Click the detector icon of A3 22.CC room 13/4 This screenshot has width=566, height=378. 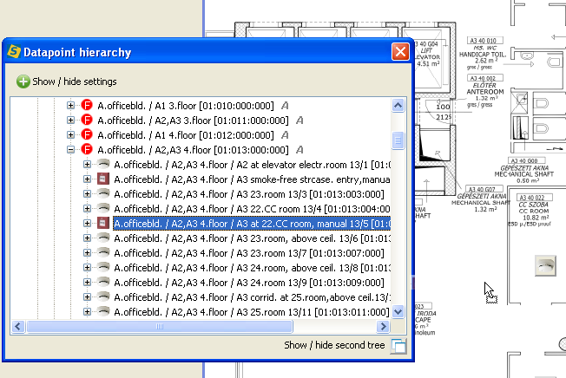point(102,209)
